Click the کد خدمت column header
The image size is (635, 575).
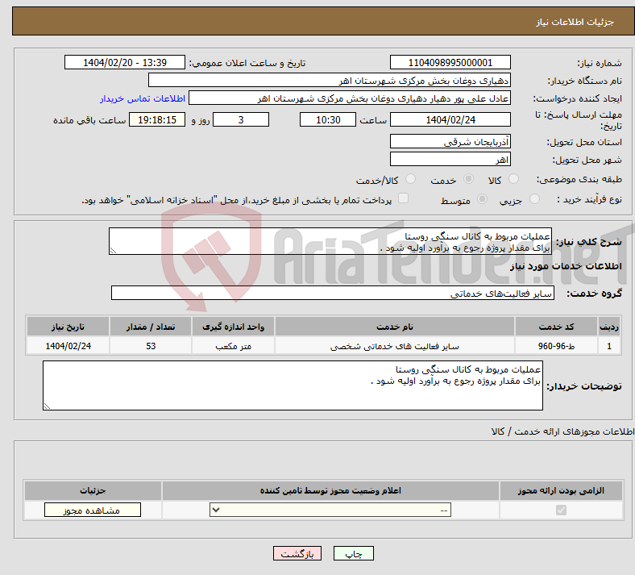point(557,327)
